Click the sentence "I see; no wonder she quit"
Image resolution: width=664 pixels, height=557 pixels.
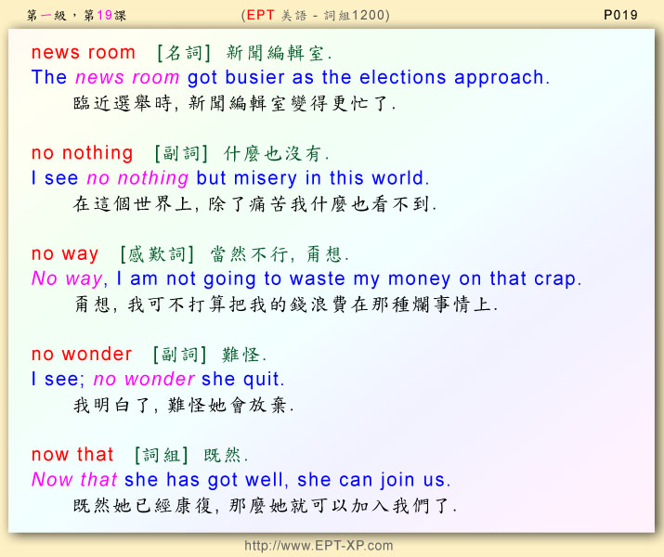[158, 379]
